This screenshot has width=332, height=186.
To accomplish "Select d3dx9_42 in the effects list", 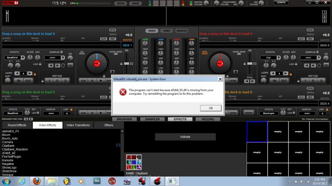I will click(9, 153).
